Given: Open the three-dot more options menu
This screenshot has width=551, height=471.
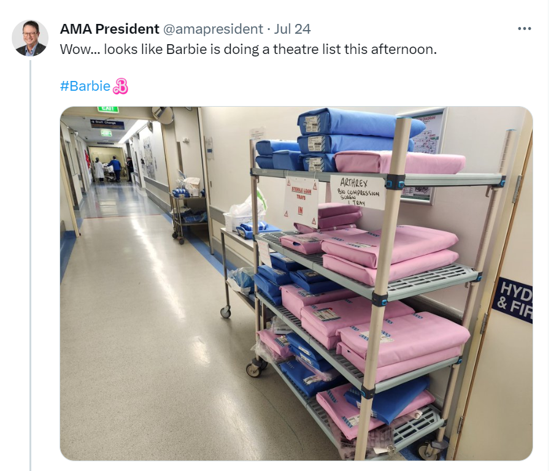Looking at the screenshot, I should (524, 29).
